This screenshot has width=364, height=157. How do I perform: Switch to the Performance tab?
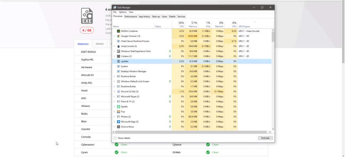(x=131, y=16)
